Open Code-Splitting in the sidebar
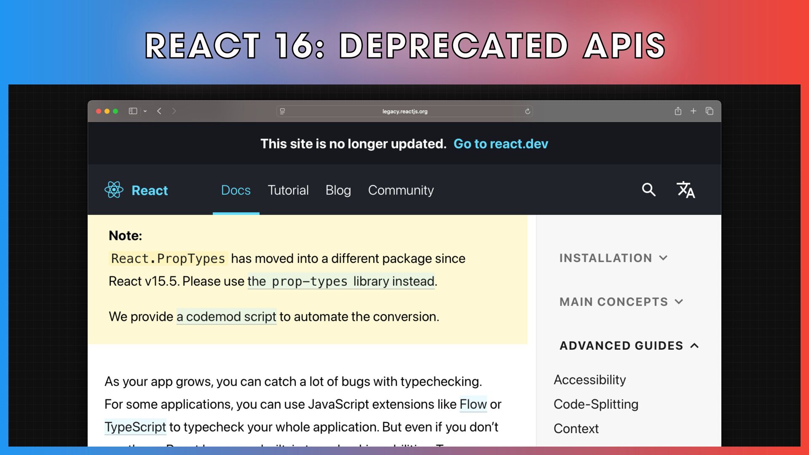The height and width of the screenshot is (455, 809). point(596,404)
